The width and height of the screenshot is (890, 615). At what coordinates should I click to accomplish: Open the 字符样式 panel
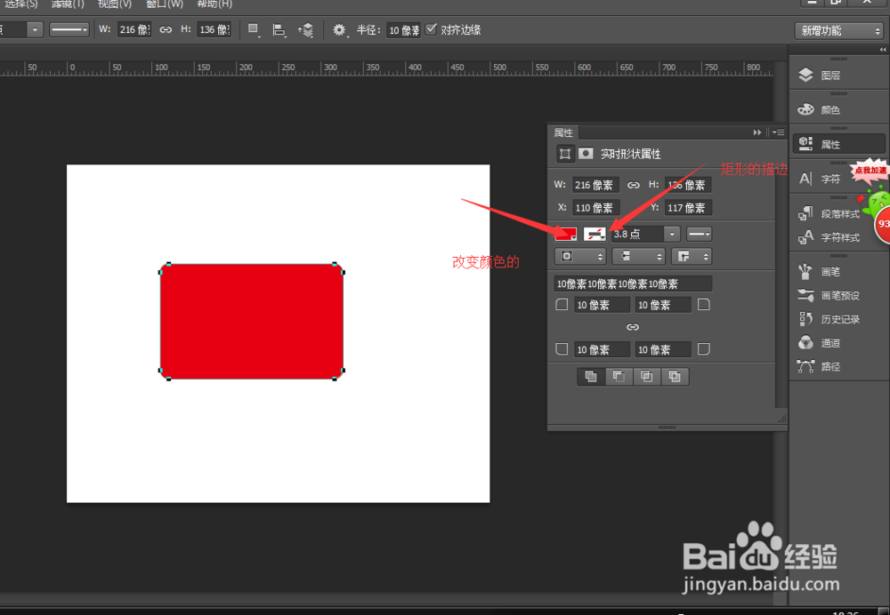tap(829, 237)
